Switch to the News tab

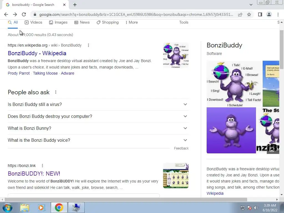(x=82, y=22)
